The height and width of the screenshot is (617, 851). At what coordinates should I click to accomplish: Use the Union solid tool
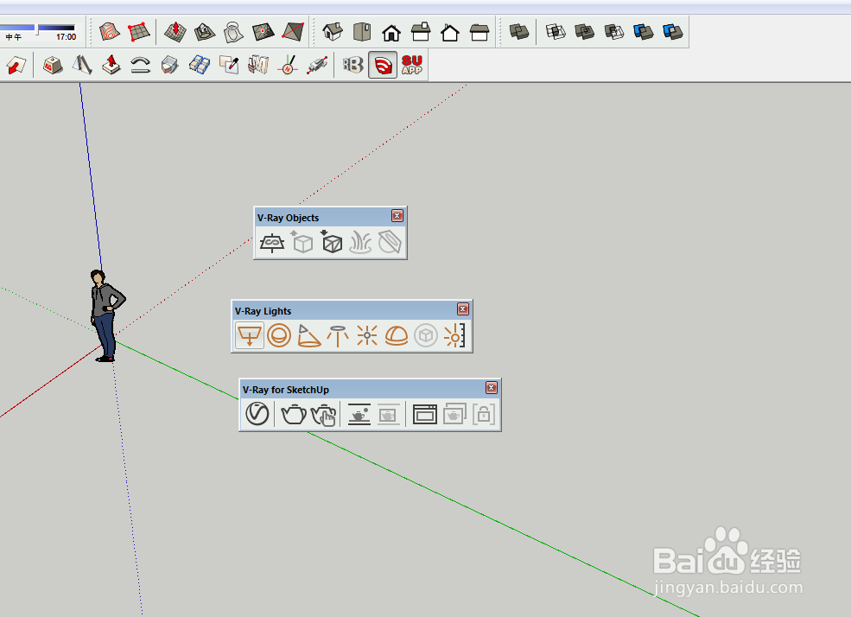tap(585, 32)
